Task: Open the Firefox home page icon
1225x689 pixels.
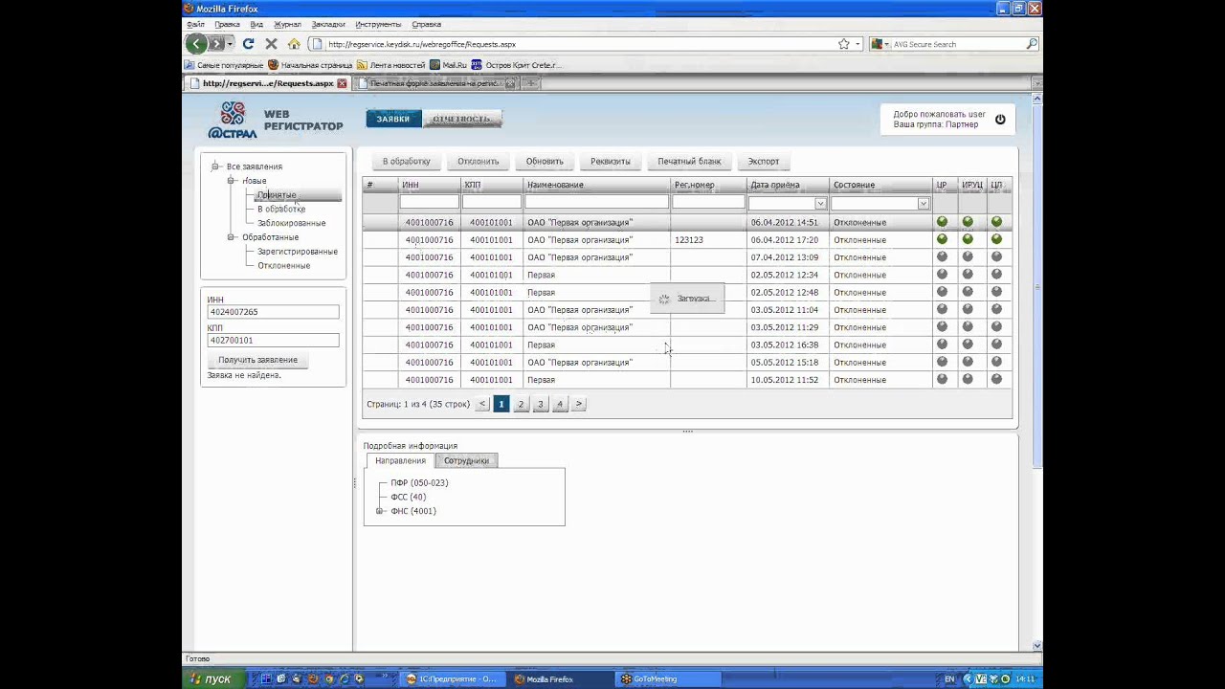Action: [x=294, y=44]
